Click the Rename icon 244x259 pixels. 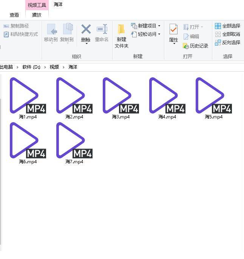[102, 29]
